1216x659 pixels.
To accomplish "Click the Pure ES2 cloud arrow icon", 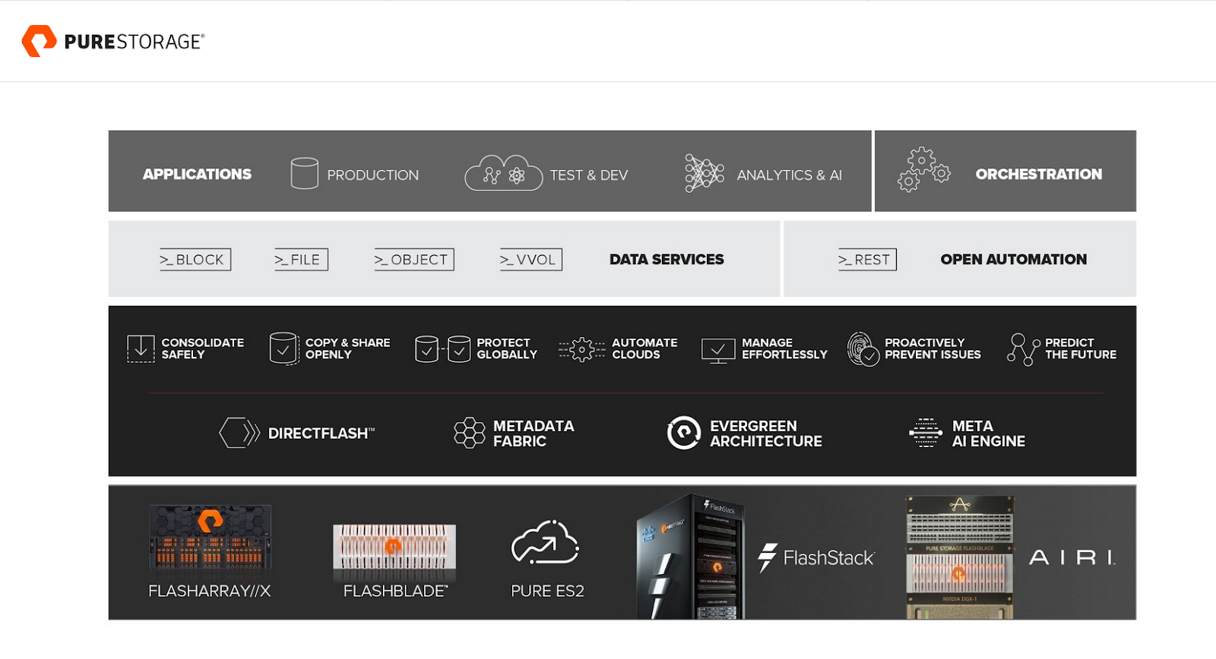I will pyautogui.click(x=546, y=542).
